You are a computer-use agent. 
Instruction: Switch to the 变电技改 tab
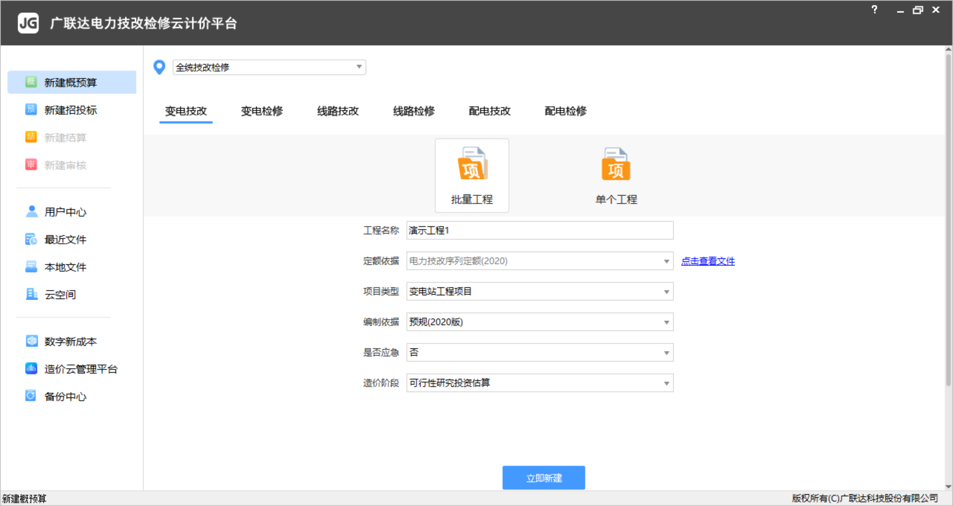pos(186,111)
